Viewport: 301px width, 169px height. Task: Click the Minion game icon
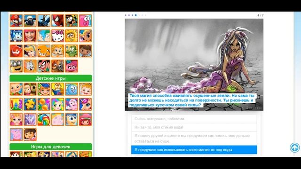[x=16, y=66]
